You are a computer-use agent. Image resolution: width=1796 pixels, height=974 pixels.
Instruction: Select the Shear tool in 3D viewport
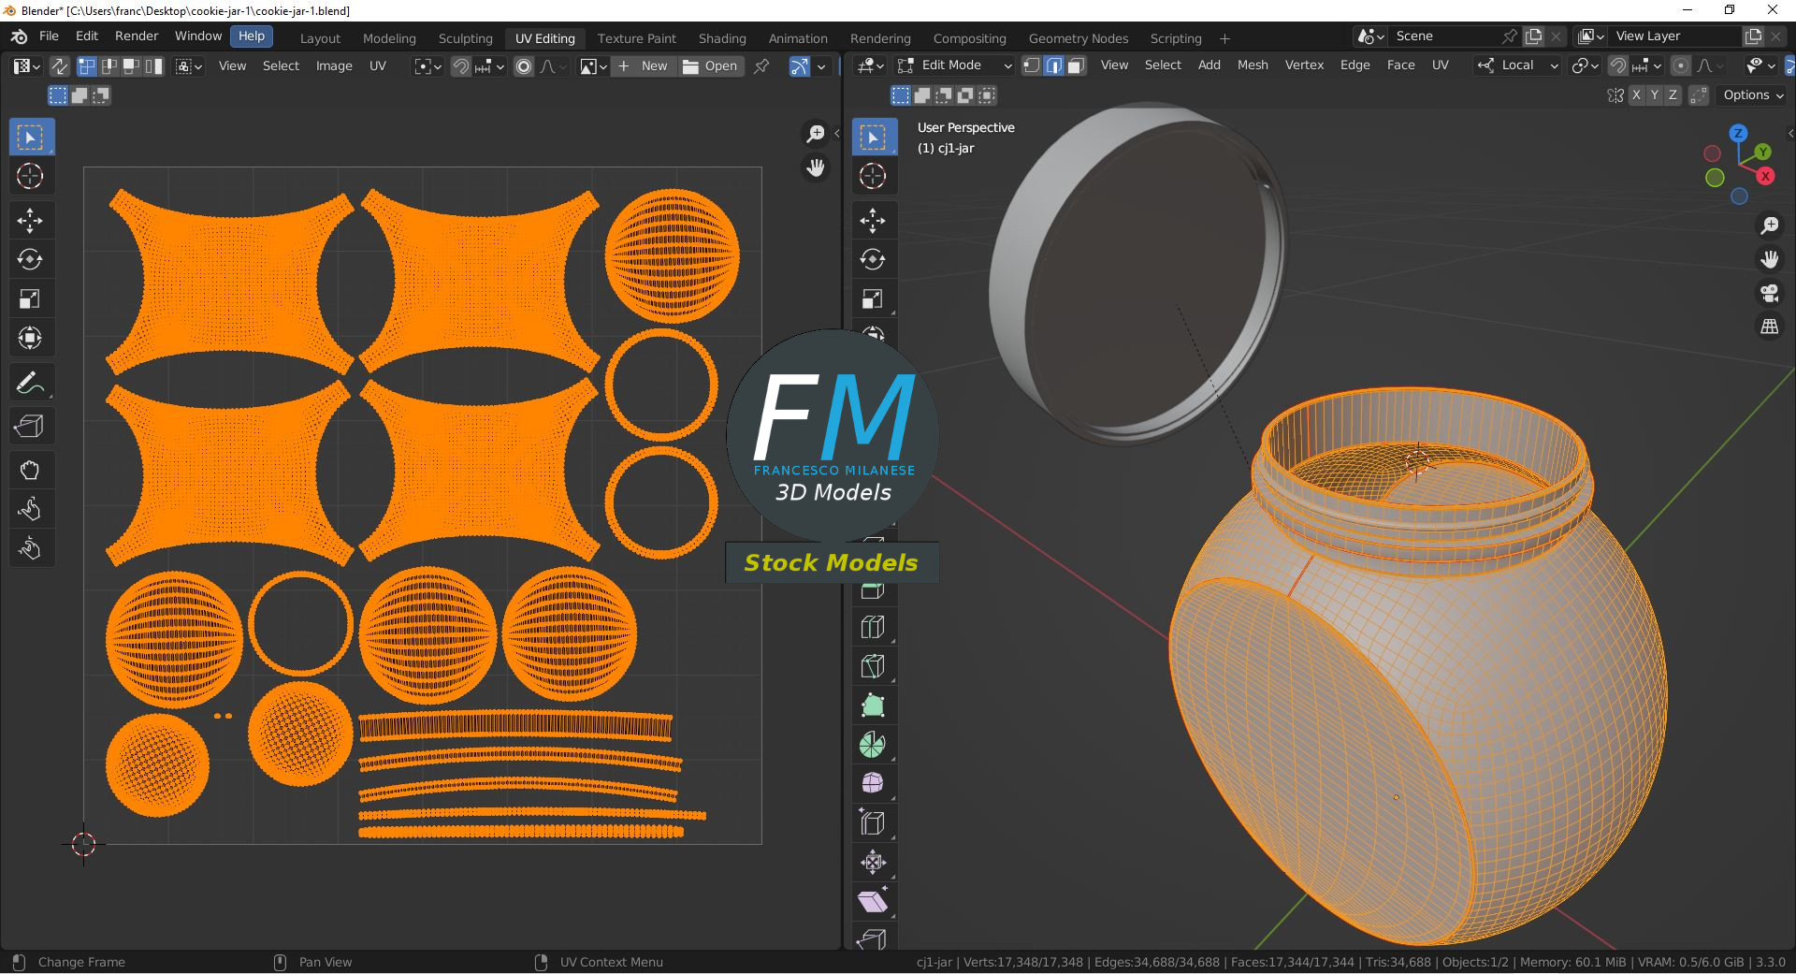873,902
